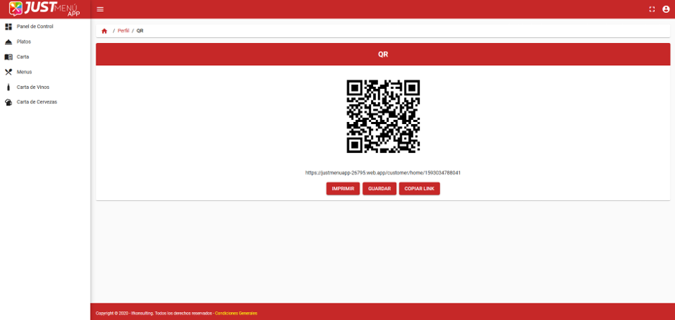Click the wine bottle icon in the sidebar
Viewport: 675px width, 320px height.
9,87
